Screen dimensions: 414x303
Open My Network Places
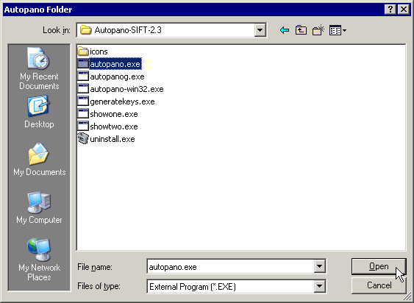(39, 260)
